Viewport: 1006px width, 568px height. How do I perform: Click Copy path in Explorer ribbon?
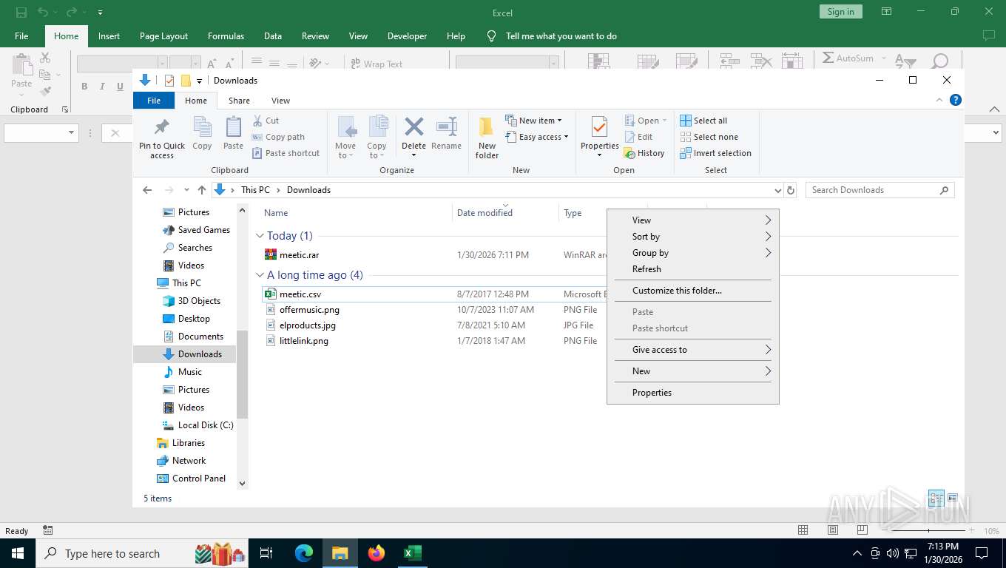click(x=278, y=137)
